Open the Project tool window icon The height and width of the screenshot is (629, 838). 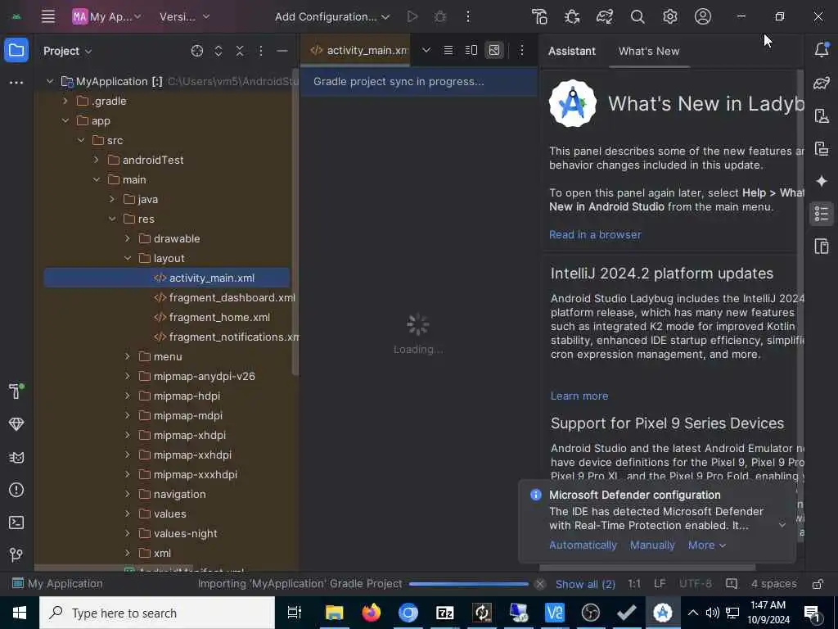[x=16, y=51]
